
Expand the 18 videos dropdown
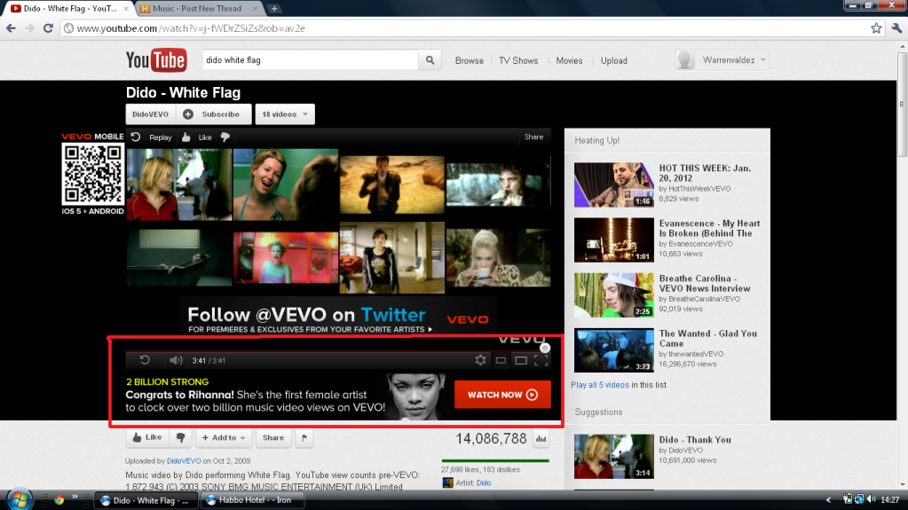tap(284, 114)
